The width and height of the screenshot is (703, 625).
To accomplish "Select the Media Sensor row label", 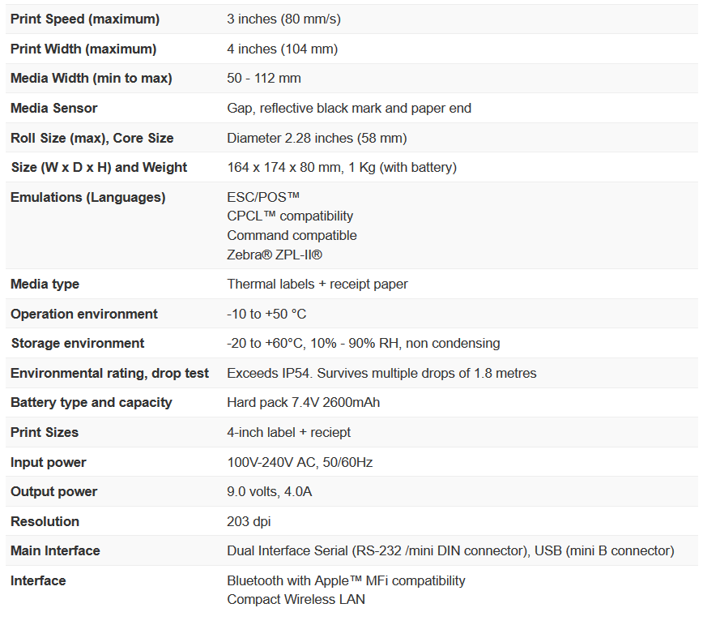I will (x=54, y=108).
